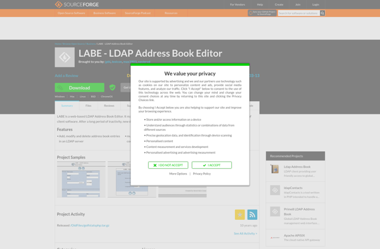
Task: Click Help in top bar
Action: click(x=260, y=4)
